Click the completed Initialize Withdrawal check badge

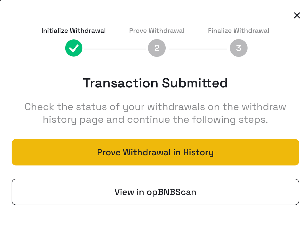[x=74, y=48]
